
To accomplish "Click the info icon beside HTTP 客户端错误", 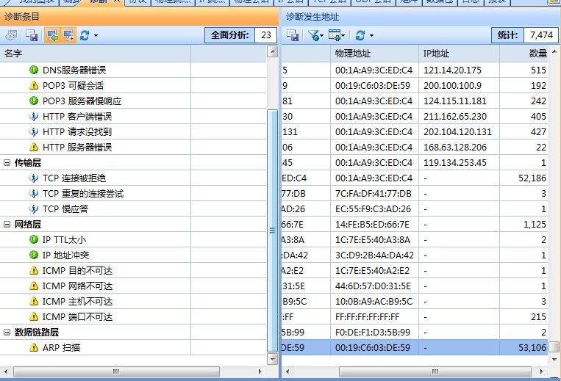I will tap(34, 117).
